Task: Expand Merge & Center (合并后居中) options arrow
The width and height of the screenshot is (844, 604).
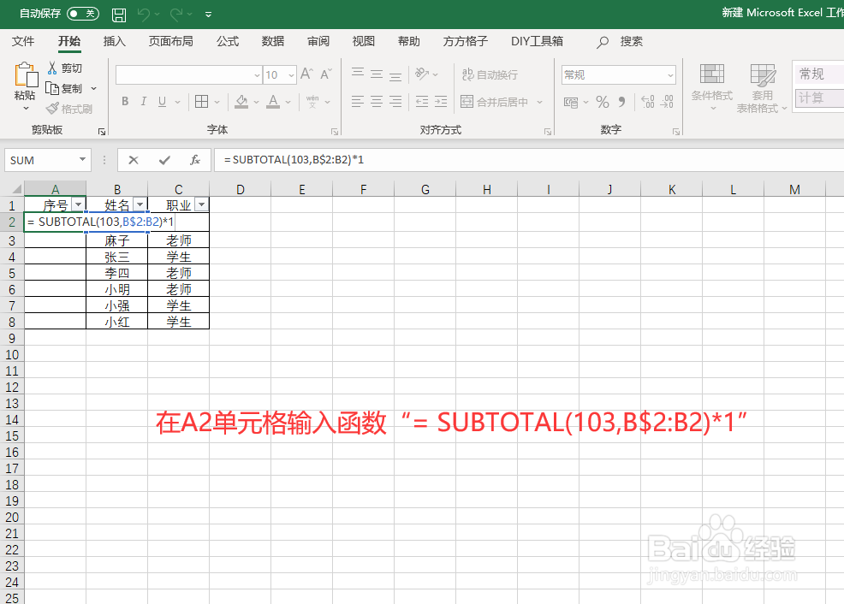Action: [x=539, y=102]
